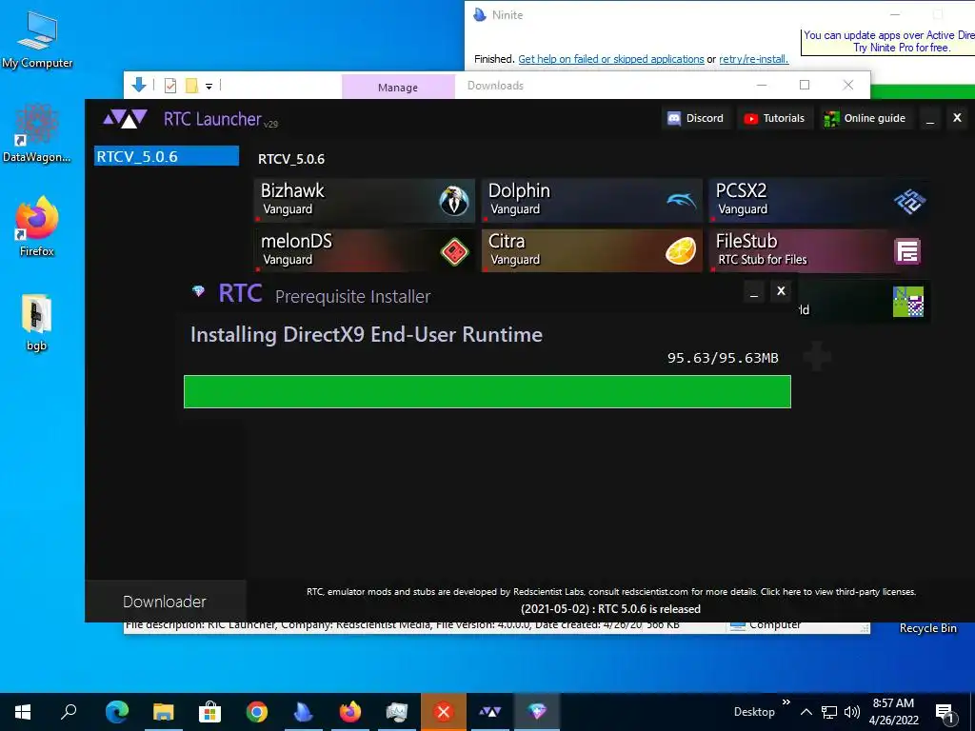The width and height of the screenshot is (975, 731).
Task: Open My Computer desktop icon
Action: pos(37,39)
